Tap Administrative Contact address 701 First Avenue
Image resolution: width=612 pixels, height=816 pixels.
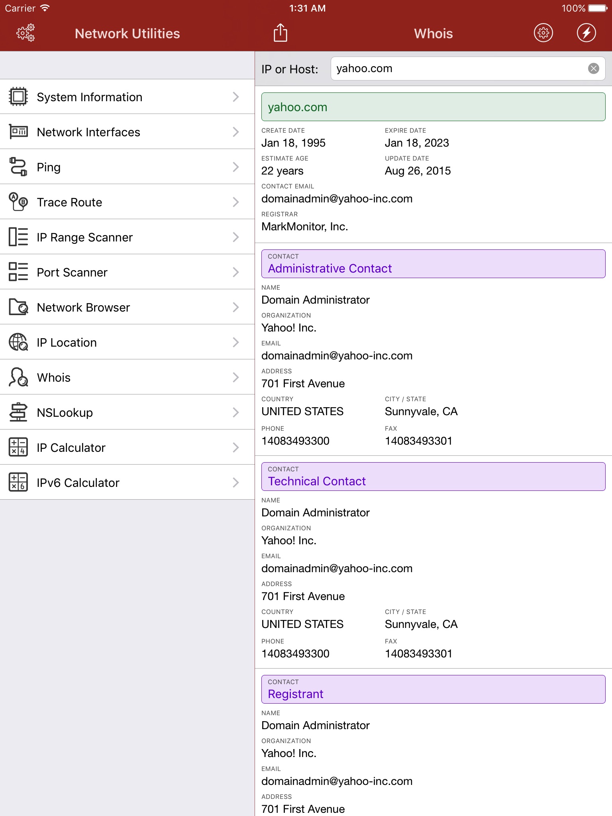click(303, 384)
